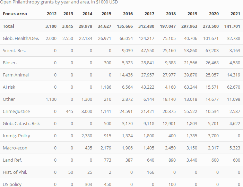Select Biosec. 2017 value 28,841
Screen dimensions: 243x187
pos(148,63)
